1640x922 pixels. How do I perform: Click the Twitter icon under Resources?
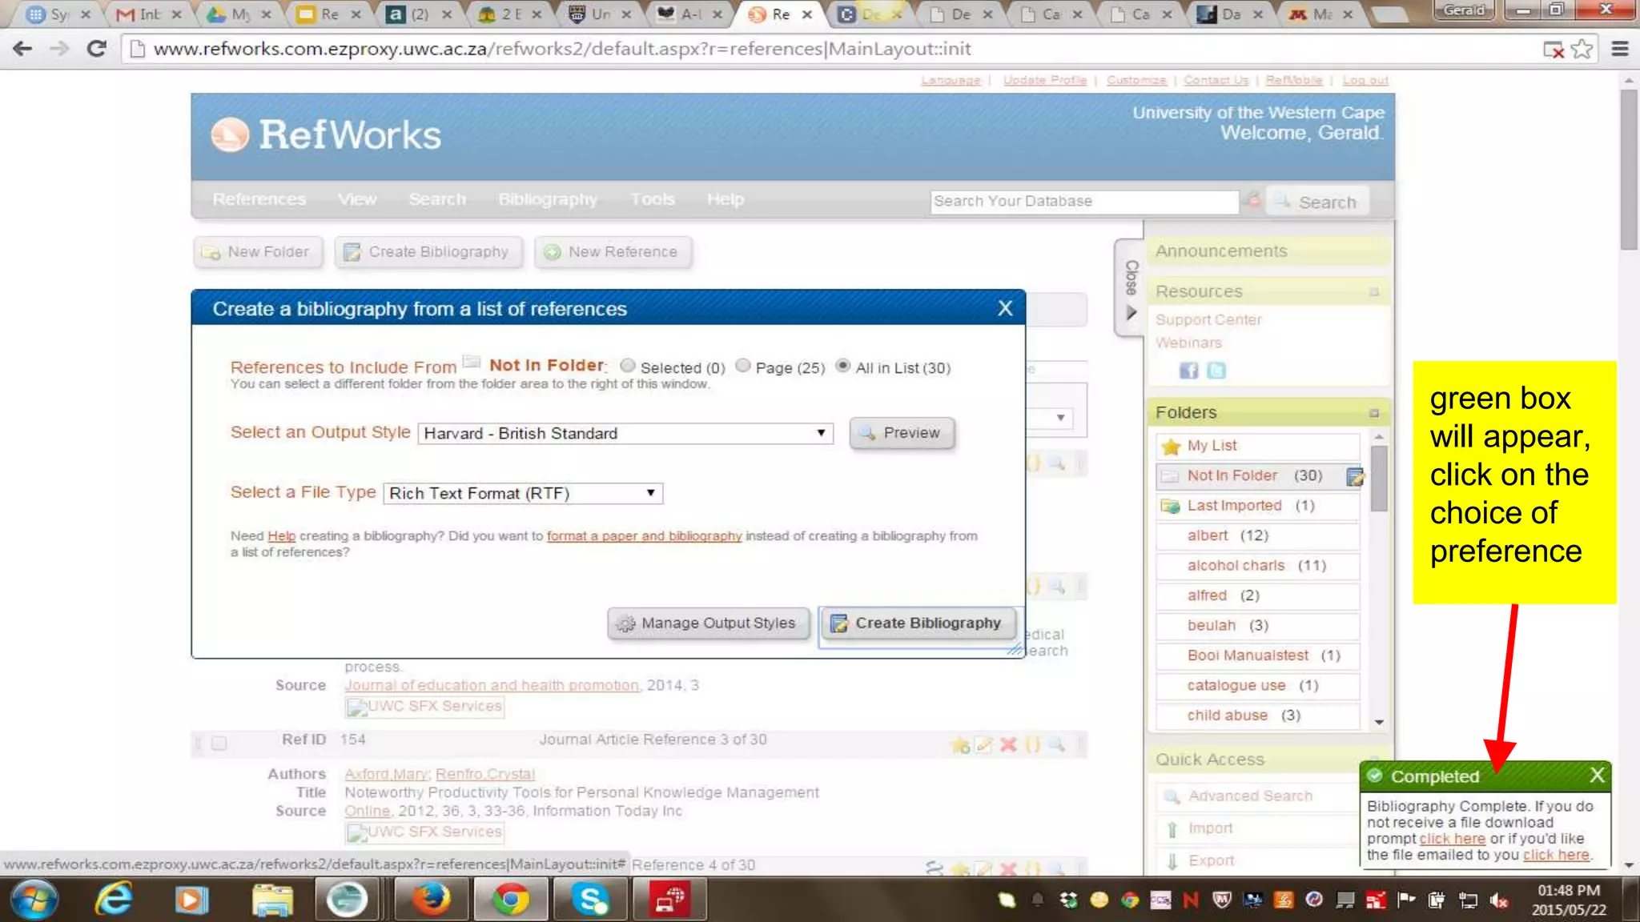tap(1216, 370)
